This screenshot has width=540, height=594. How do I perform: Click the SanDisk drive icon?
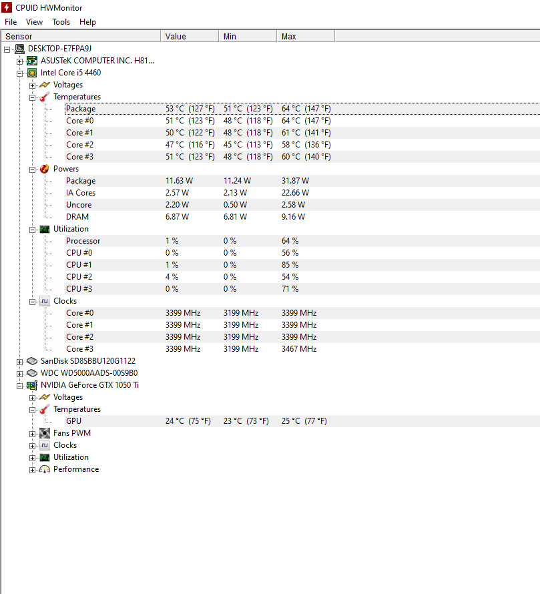pyautogui.click(x=32, y=361)
